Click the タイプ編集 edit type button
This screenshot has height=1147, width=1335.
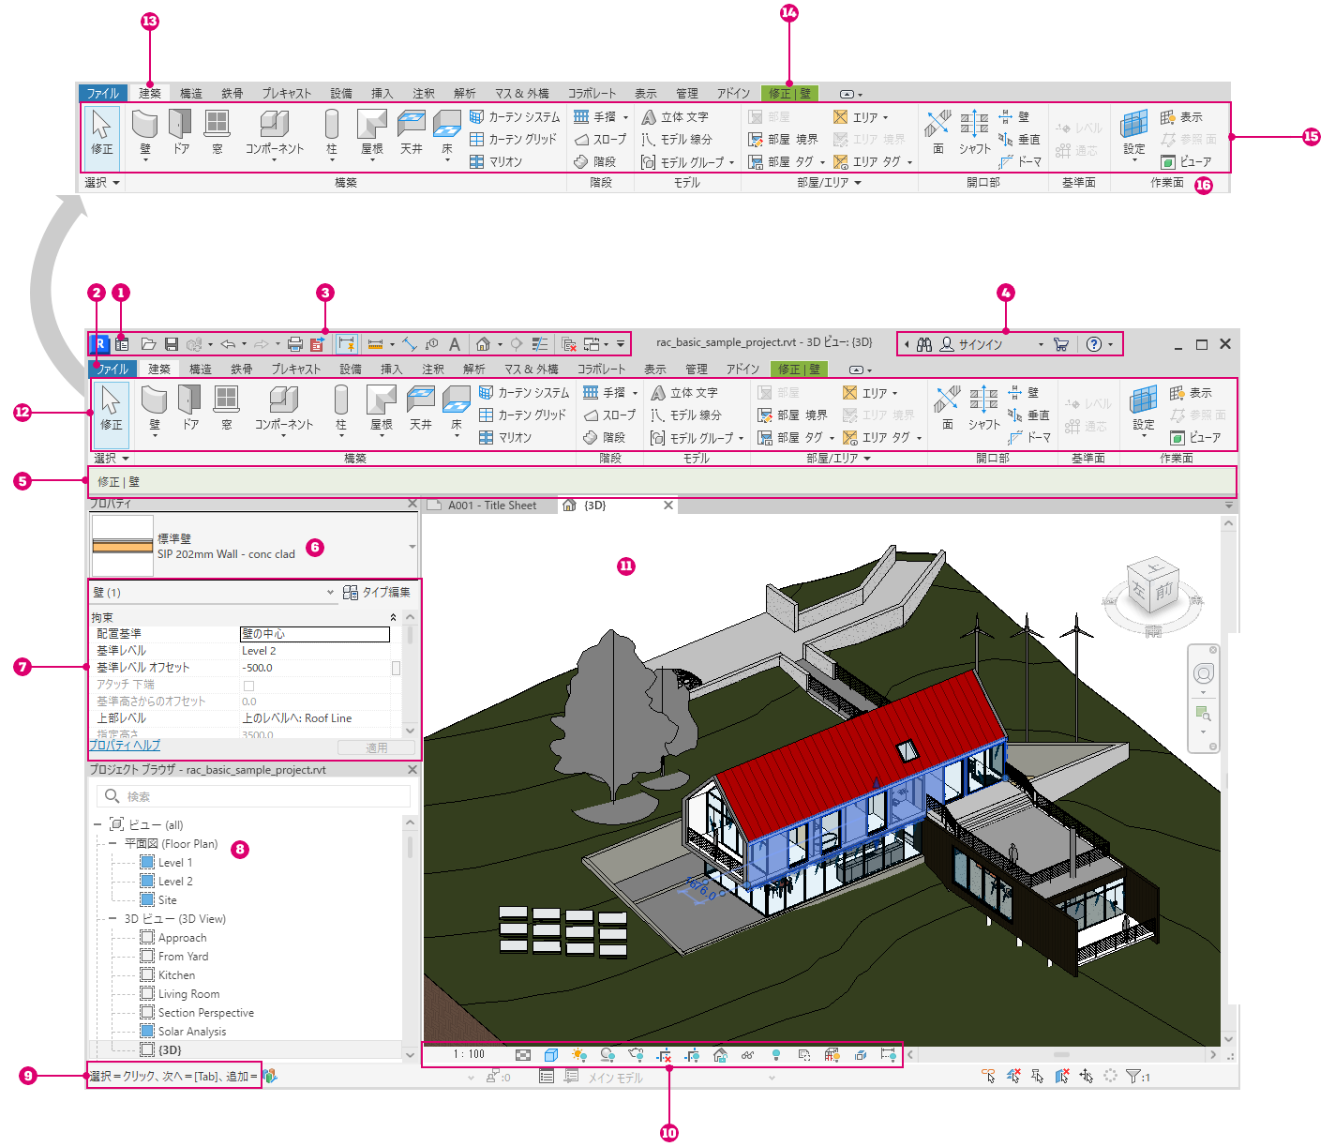tap(377, 592)
